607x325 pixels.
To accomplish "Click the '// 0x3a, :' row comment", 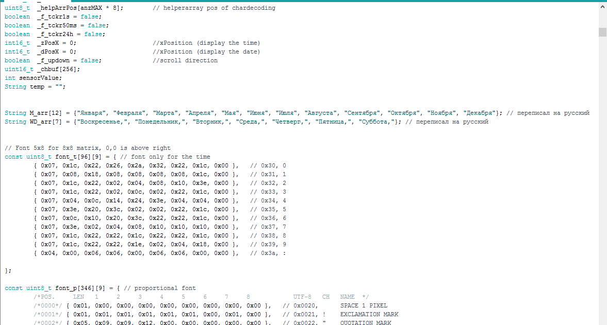I will (x=268, y=253).
